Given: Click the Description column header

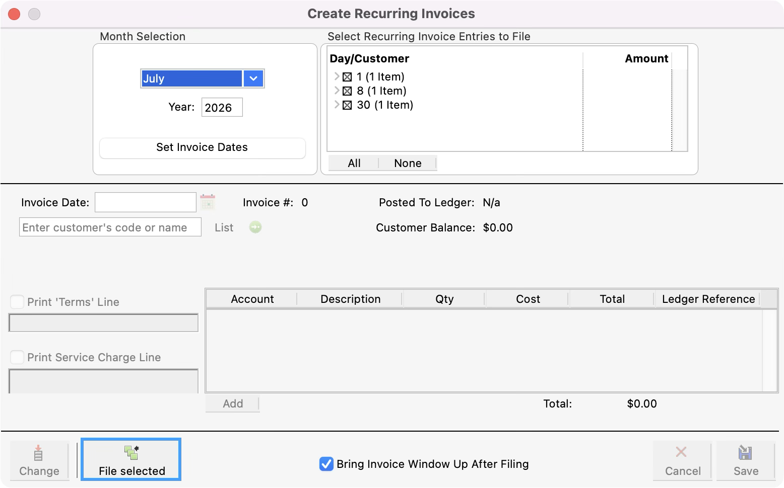Looking at the screenshot, I should 350,299.
